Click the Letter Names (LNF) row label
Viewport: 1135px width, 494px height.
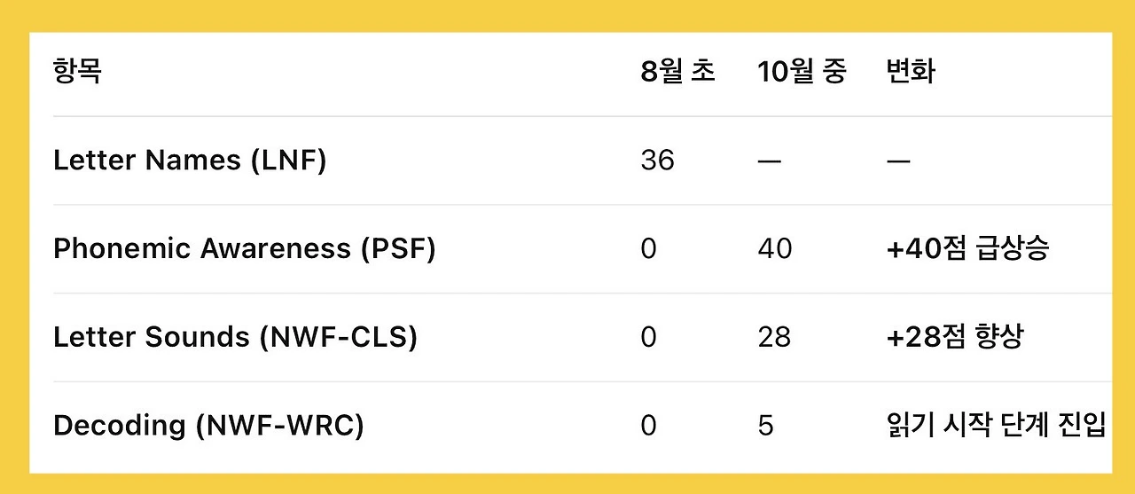point(190,161)
